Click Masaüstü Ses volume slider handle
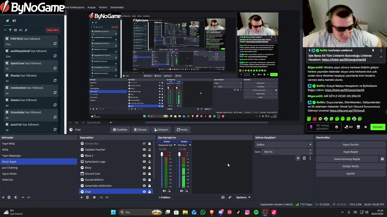 [162, 154]
